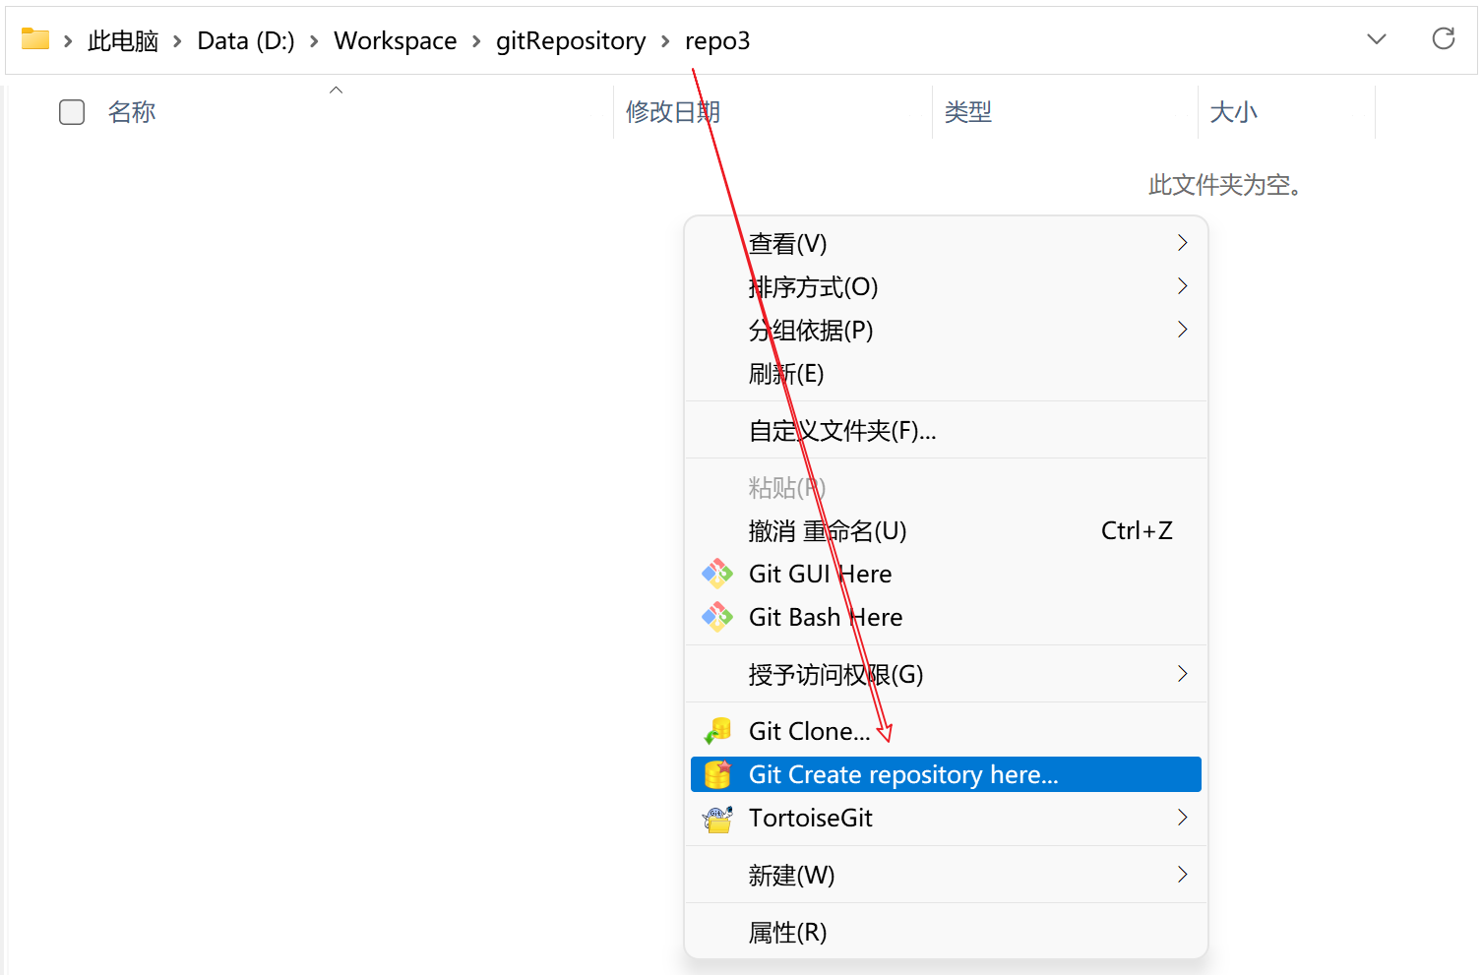This screenshot has width=1483, height=975.
Task: Toggle the select-all checkbox beside 名称
Action: click(x=72, y=112)
